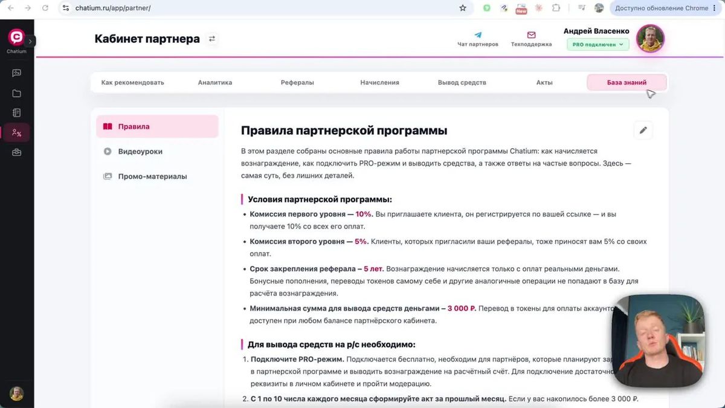The width and height of the screenshot is (725, 408).
Task: Click browser forward arrow
Action: click(x=28, y=8)
